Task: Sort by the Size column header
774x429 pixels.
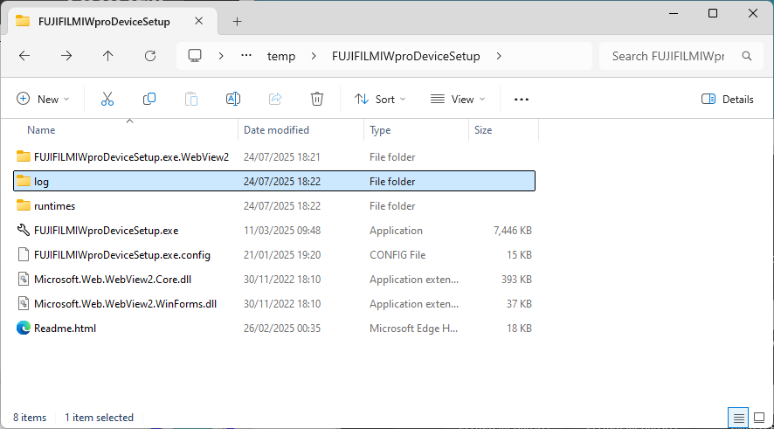Action: click(483, 130)
